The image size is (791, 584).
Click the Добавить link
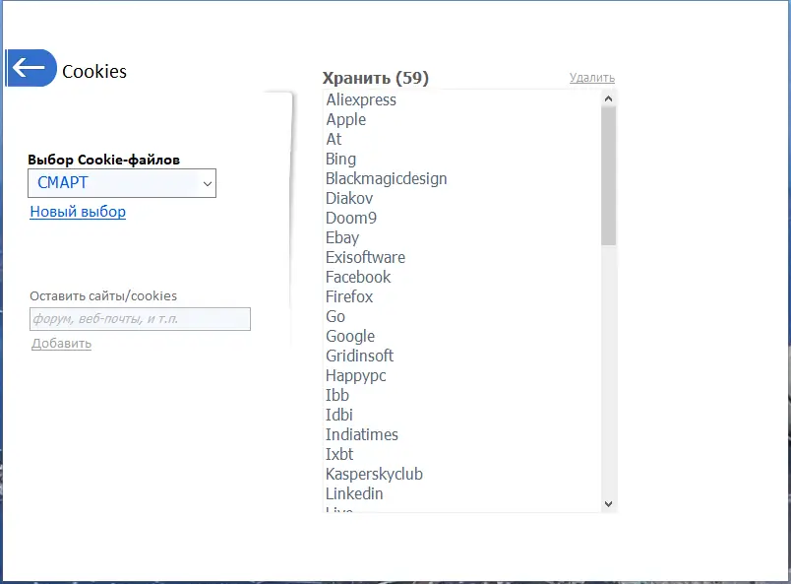[61, 344]
